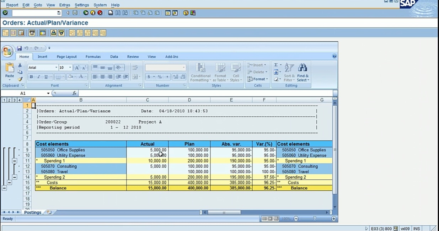Viewport: 439px width, 231px height.
Task: Click the Find binoculars icon in SAP toolbar
Action: pos(118,13)
